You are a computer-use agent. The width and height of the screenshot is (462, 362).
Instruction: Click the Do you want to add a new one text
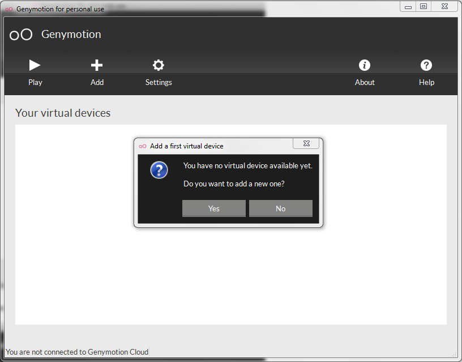234,184
